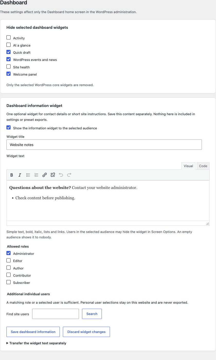The height and width of the screenshot is (360, 216).
Task: Click the insert link icon
Action: point(44,175)
